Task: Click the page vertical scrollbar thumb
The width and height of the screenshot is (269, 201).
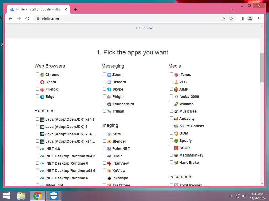Action: 262,68
